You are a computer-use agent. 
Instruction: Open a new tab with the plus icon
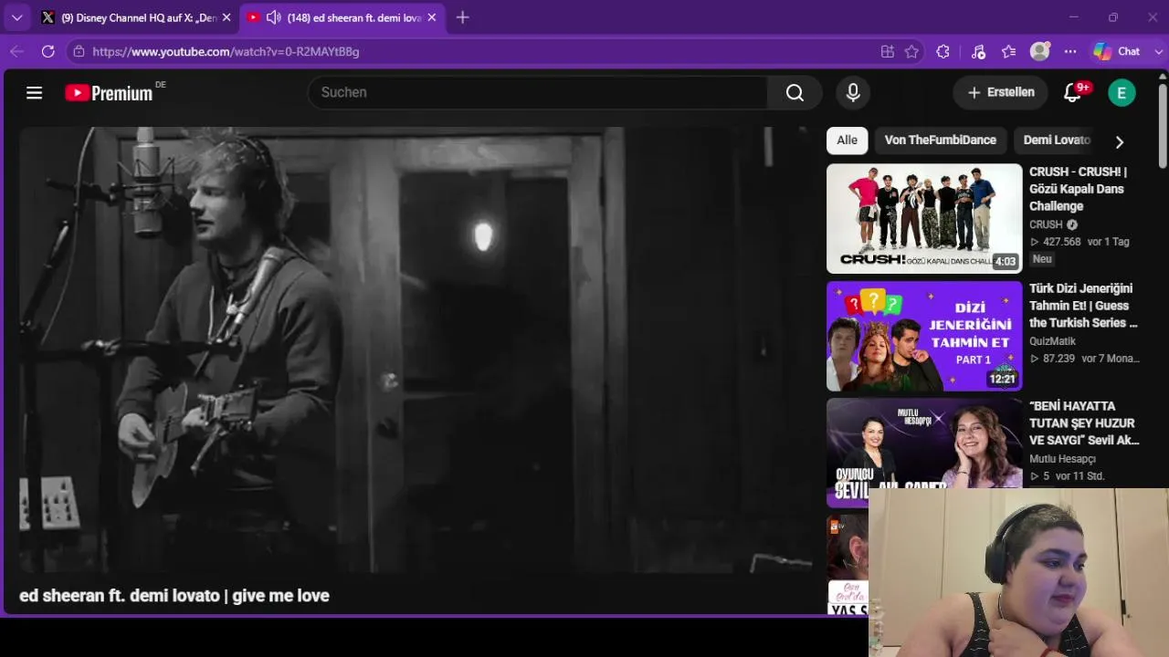462,17
